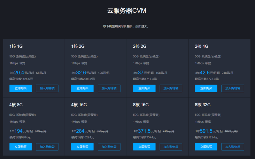Add 1核 1G to shopping bag

[47, 88]
